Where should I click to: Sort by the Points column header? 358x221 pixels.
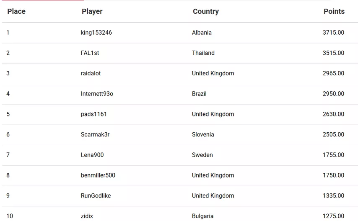click(x=334, y=12)
